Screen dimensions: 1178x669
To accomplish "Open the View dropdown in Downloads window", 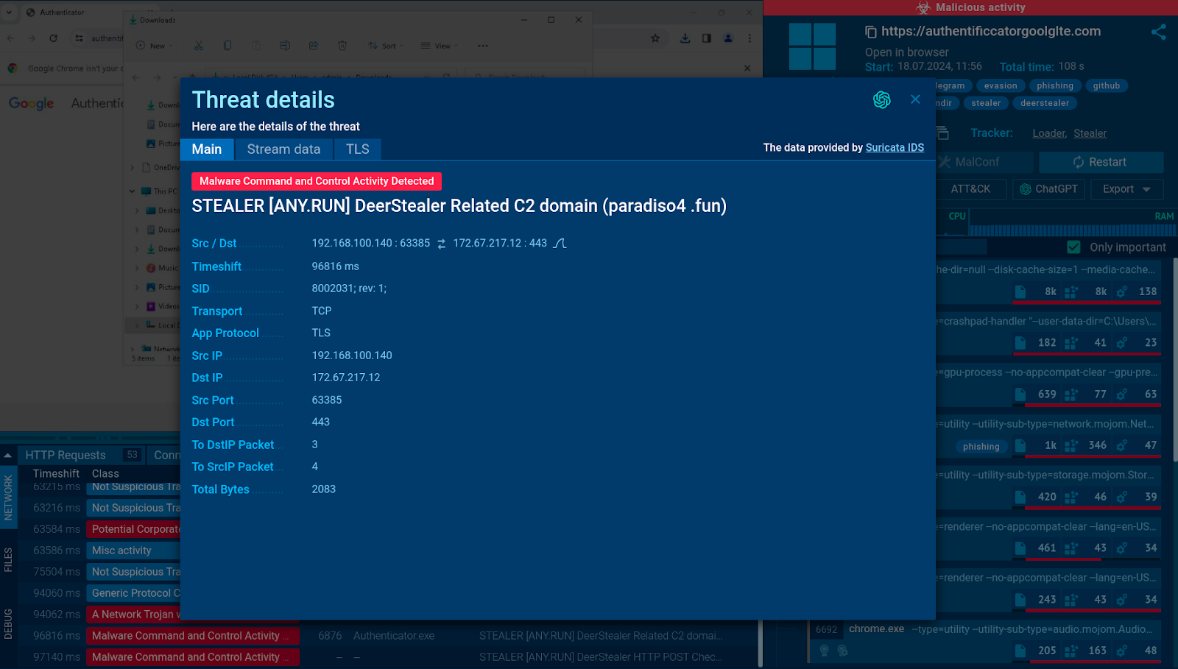I will tap(440, 46).
